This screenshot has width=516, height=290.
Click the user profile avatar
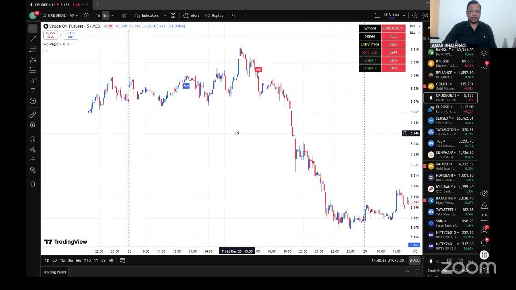[33, 15]
